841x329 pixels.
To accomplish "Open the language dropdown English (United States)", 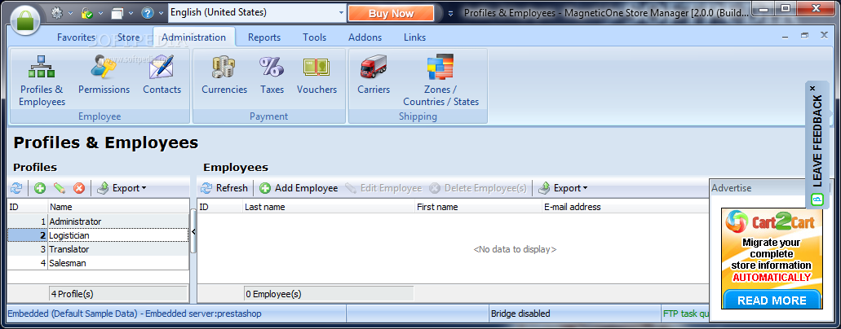I will coord(258,12).
